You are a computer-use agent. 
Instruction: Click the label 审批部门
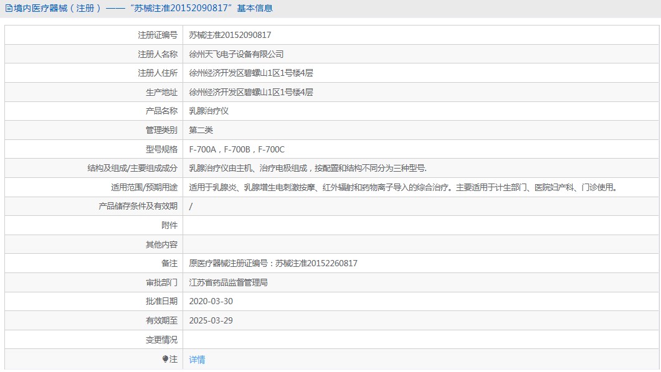click(x=161, y=283)
